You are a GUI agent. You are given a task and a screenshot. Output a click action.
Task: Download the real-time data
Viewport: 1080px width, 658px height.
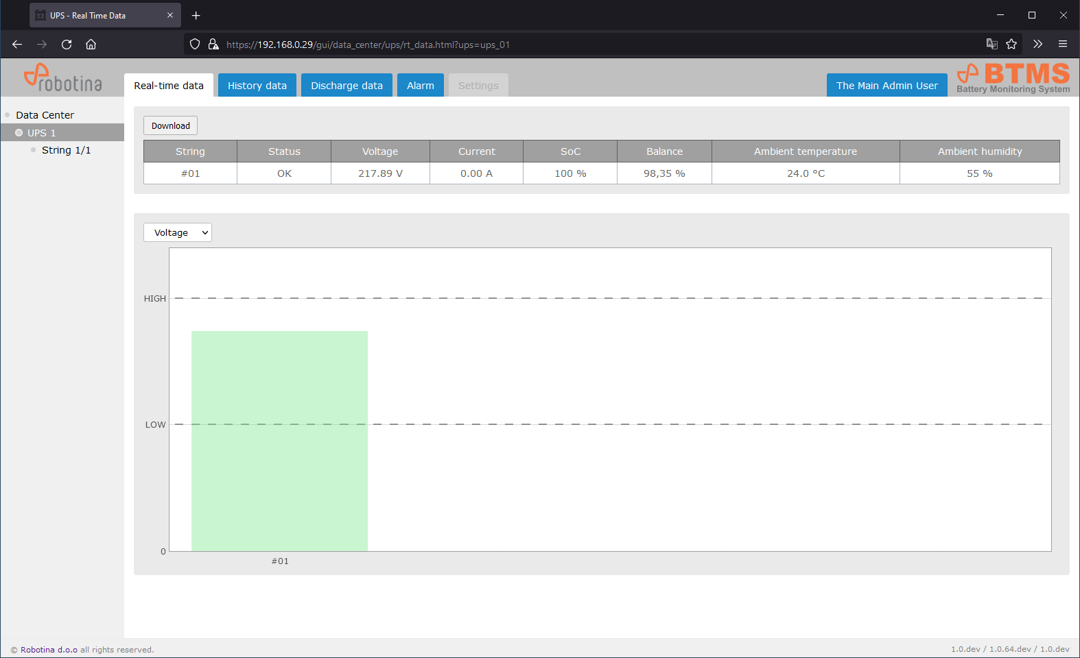171,125
